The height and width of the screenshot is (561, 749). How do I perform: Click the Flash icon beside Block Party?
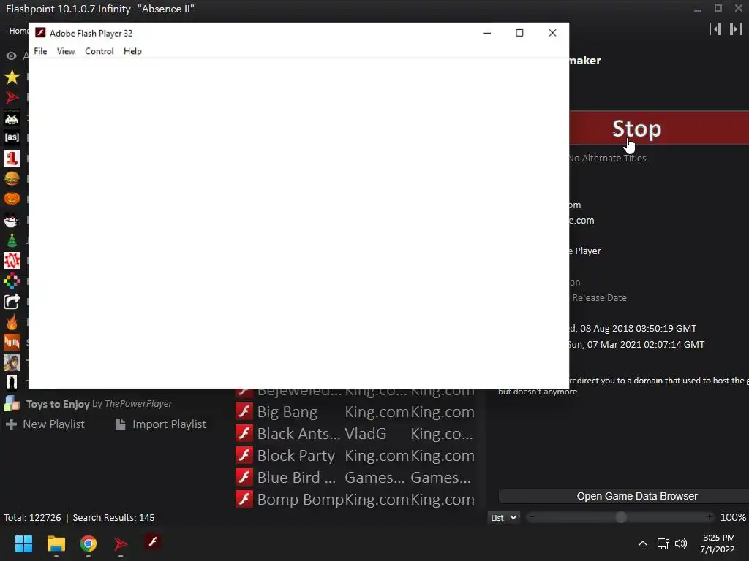pos(244,455)
